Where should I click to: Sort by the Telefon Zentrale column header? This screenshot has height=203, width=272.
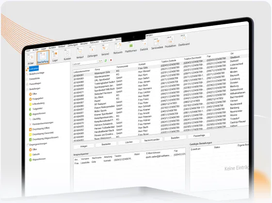169,61
